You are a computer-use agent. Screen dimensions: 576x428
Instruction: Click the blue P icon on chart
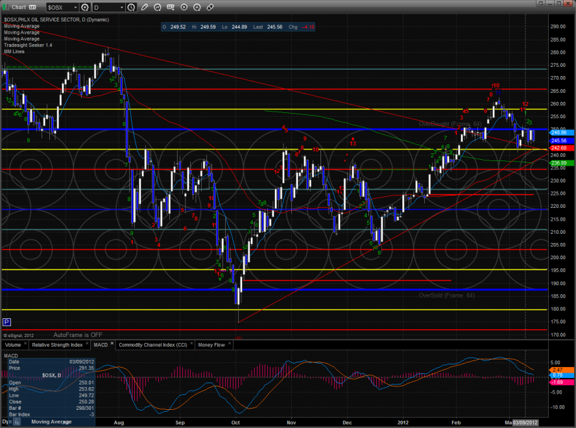pos(7,321)
